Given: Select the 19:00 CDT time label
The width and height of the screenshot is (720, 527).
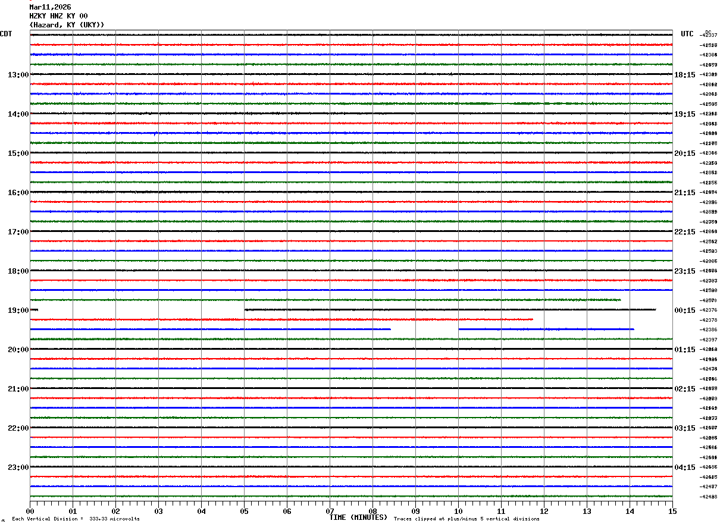Looking at the screenshot, I should (x=18, y=310).
